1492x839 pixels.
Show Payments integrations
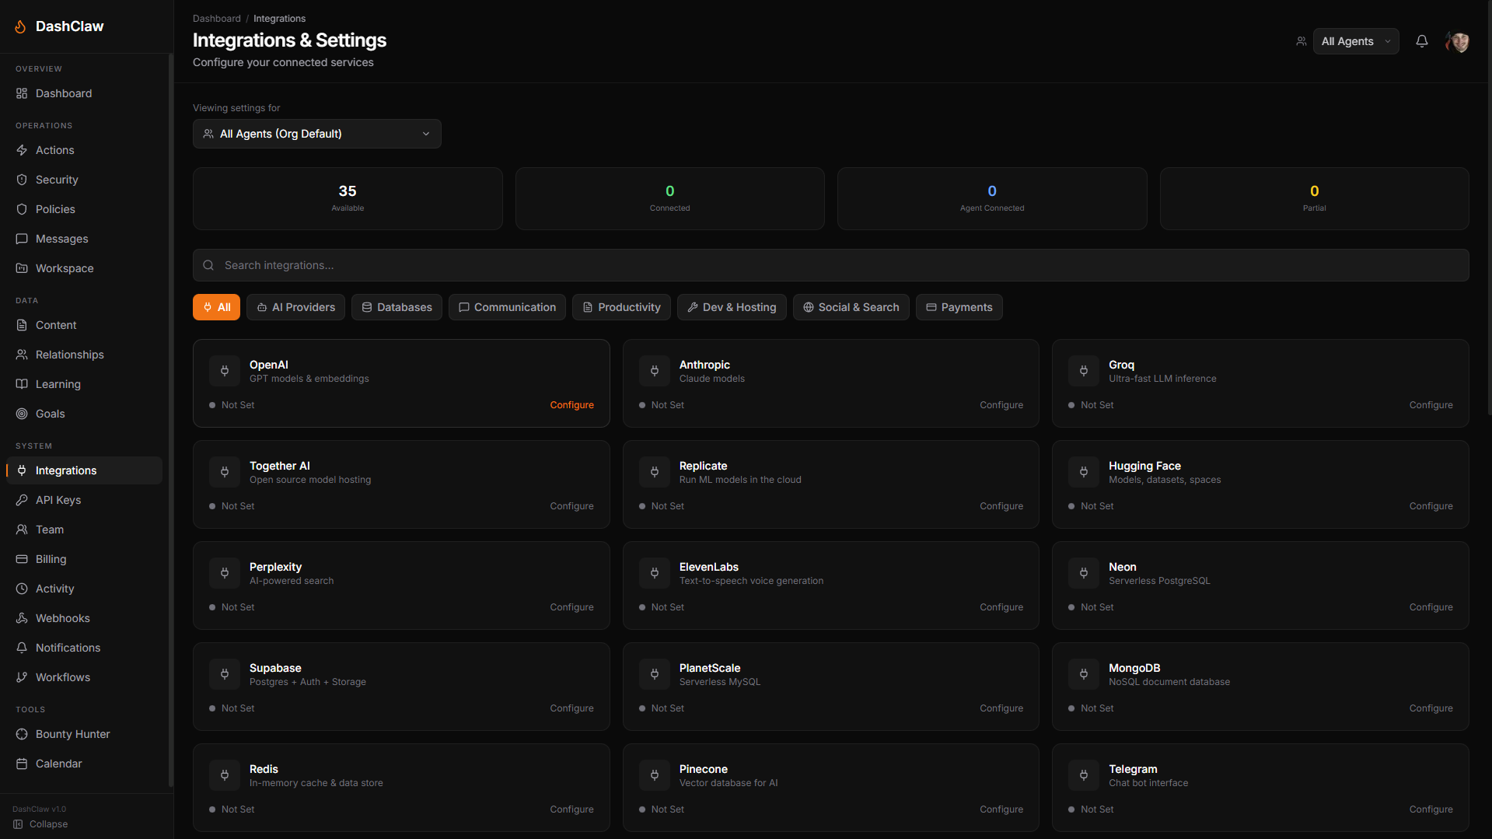[x=959, y=307]
